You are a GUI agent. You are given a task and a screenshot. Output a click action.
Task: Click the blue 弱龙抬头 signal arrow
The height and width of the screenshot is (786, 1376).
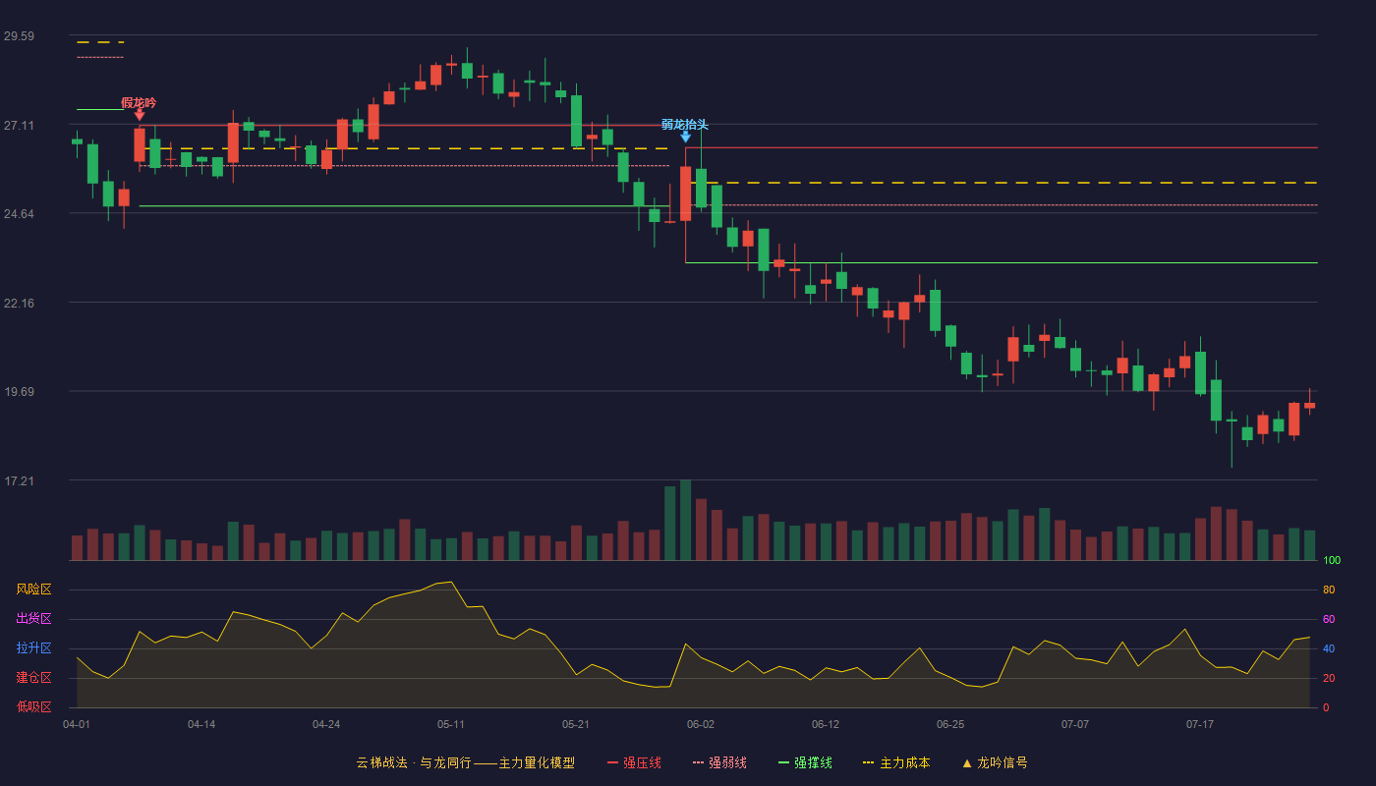pos(686,137)
